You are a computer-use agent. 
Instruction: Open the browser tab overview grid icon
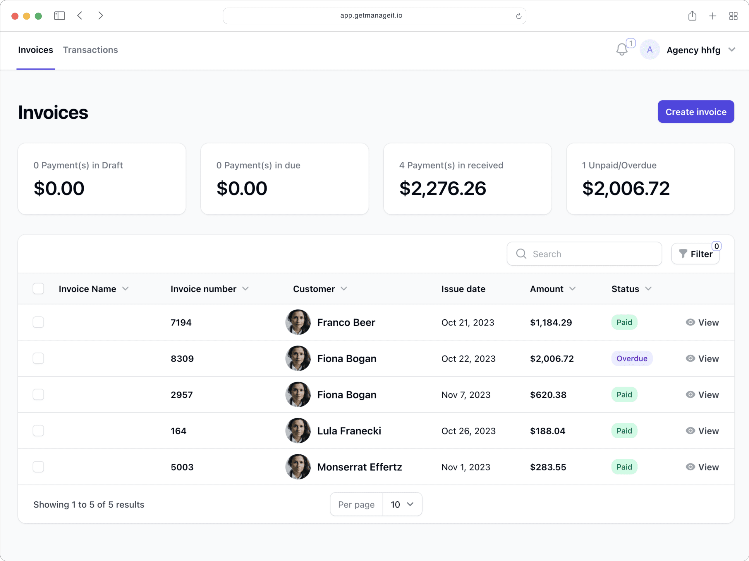click(x=733, y=15)
